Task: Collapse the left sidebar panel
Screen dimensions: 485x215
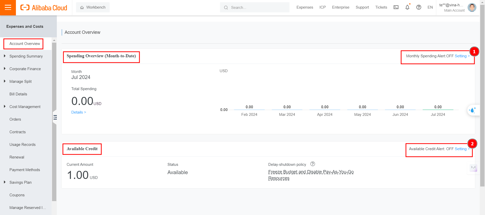Action: click(55, 117)
